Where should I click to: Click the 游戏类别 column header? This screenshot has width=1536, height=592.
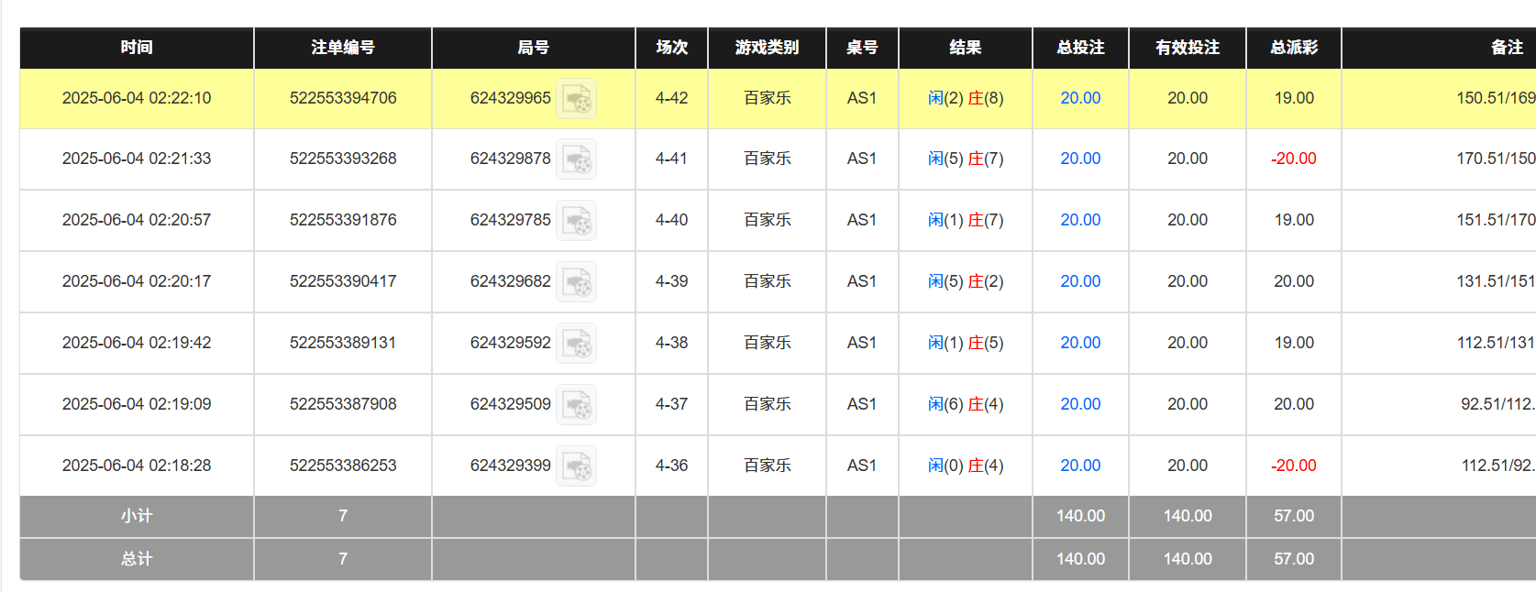[x=767, y=48]
